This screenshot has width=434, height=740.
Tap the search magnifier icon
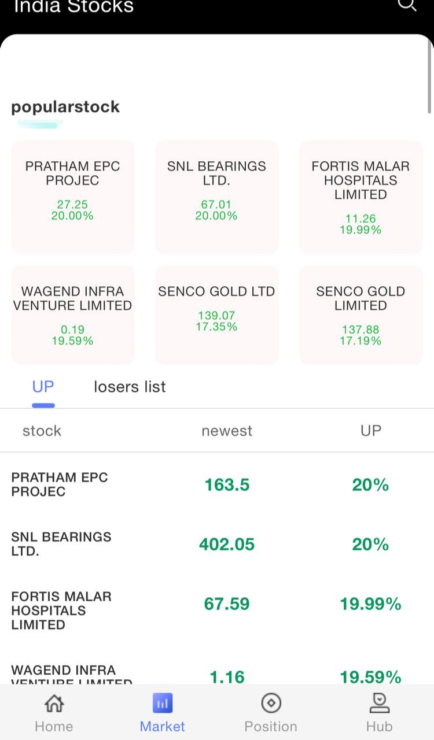(x=407, y=5)
